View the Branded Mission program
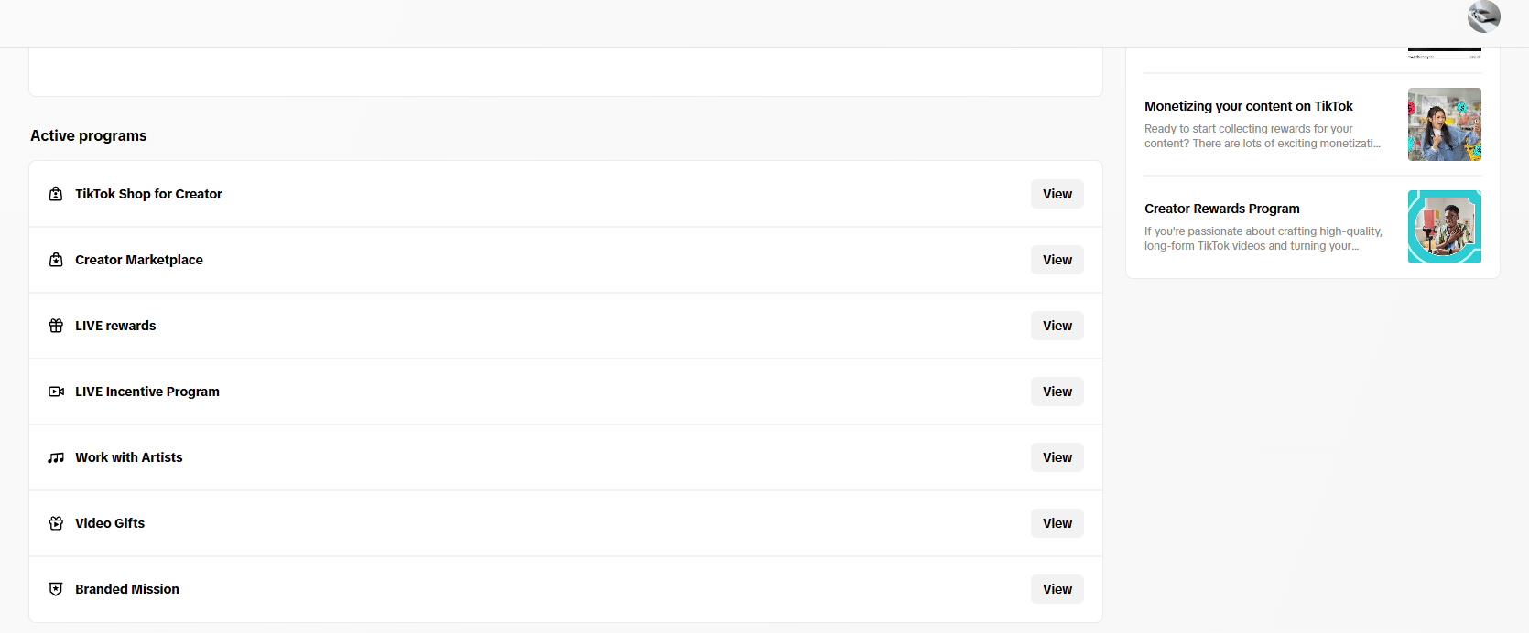 [1057, 589]
